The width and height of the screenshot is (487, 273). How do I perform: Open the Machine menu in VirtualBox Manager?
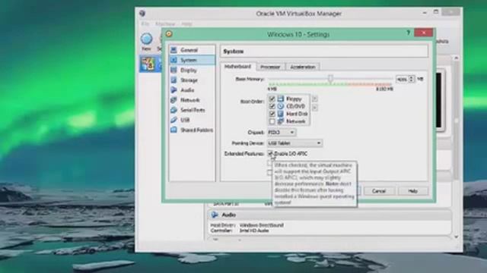pos(165,24)
